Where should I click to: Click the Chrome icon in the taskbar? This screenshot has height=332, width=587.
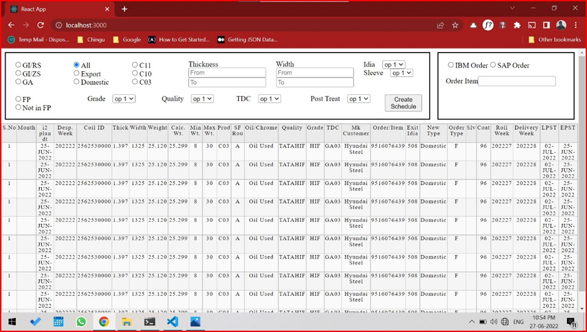[x=104, y=321]
